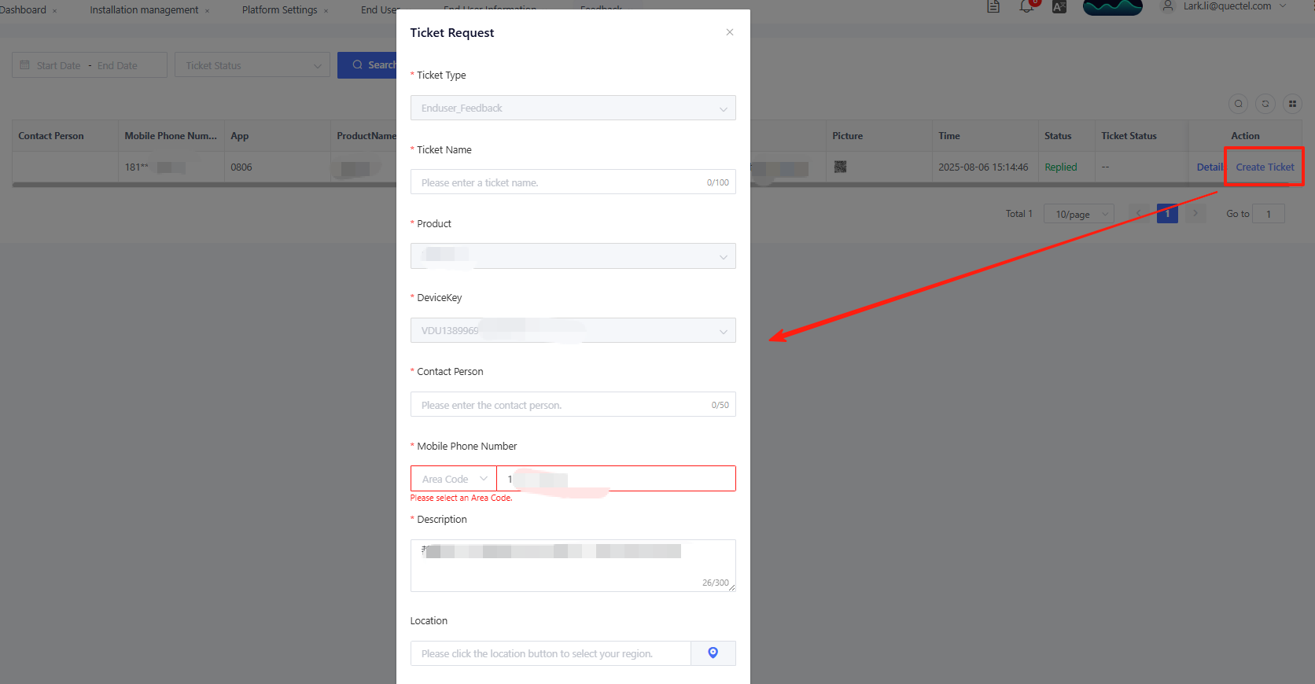Screen dimensions: 1315x684
Task: Click the picture thumbnail in table row
Action: coord(840,167)
